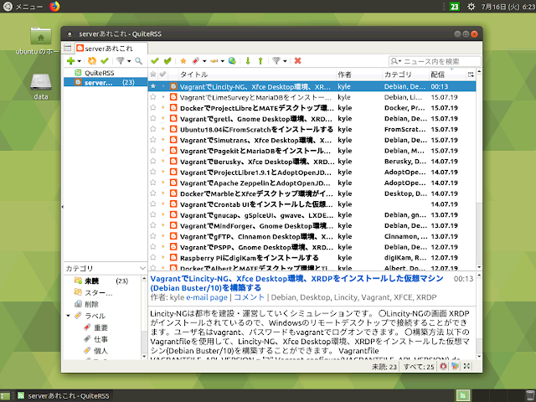Select the VagrantでCrontab UI news row

click(x=312, y=204)
